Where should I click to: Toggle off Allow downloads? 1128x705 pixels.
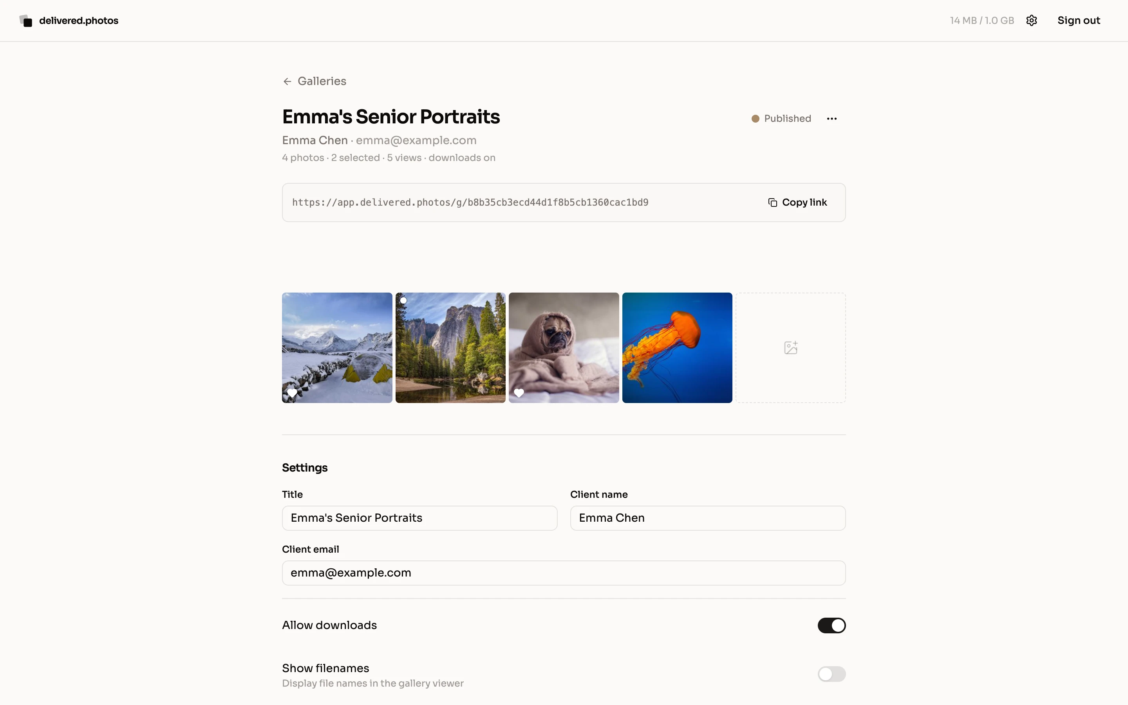click(x=832, y=625)
